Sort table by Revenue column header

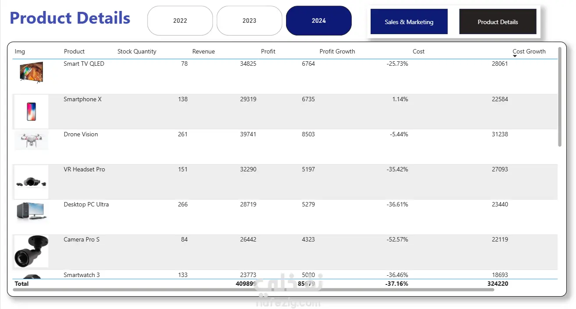click(x=203, y=51)
